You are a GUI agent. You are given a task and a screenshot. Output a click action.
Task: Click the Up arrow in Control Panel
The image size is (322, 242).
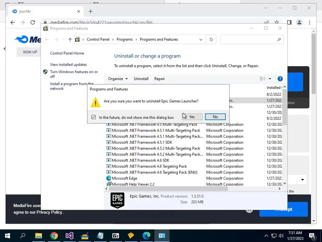(x=70, y=39)
